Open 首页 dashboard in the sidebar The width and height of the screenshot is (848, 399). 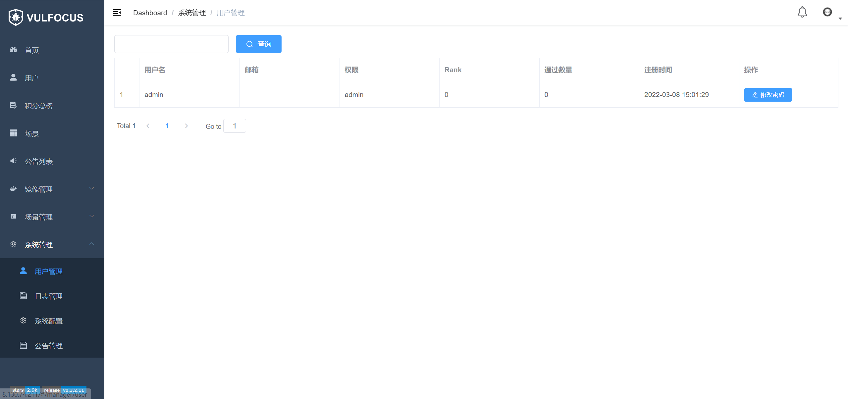coord(32,50)
